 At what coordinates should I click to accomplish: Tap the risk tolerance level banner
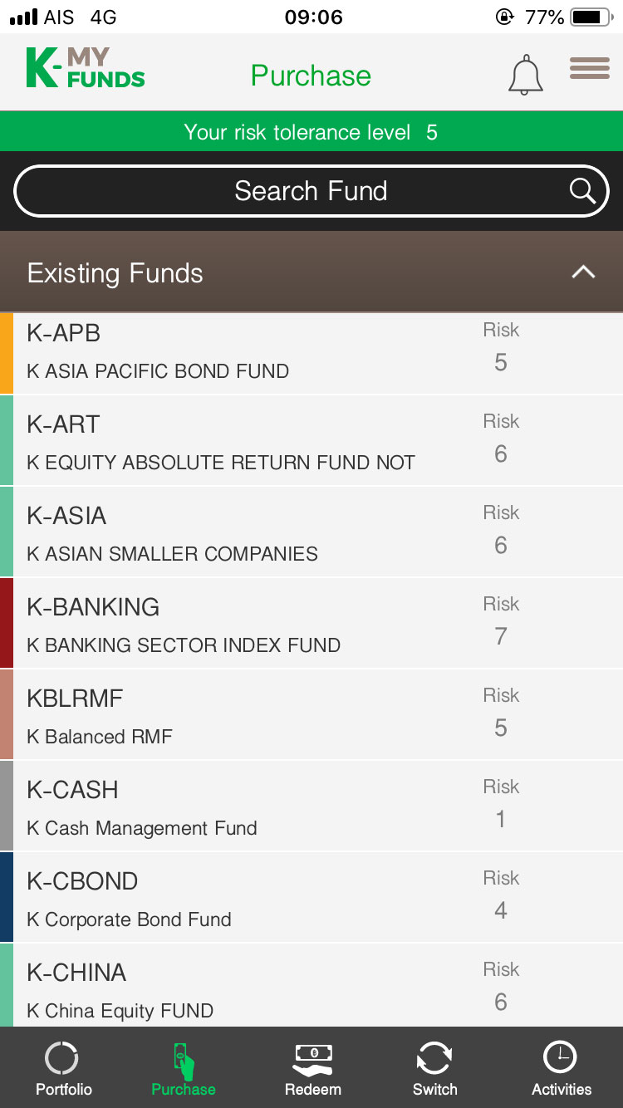311,132
